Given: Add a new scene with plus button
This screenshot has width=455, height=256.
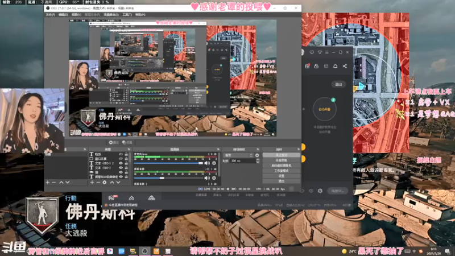Looking at the screenshot, I should click(48, 182).
